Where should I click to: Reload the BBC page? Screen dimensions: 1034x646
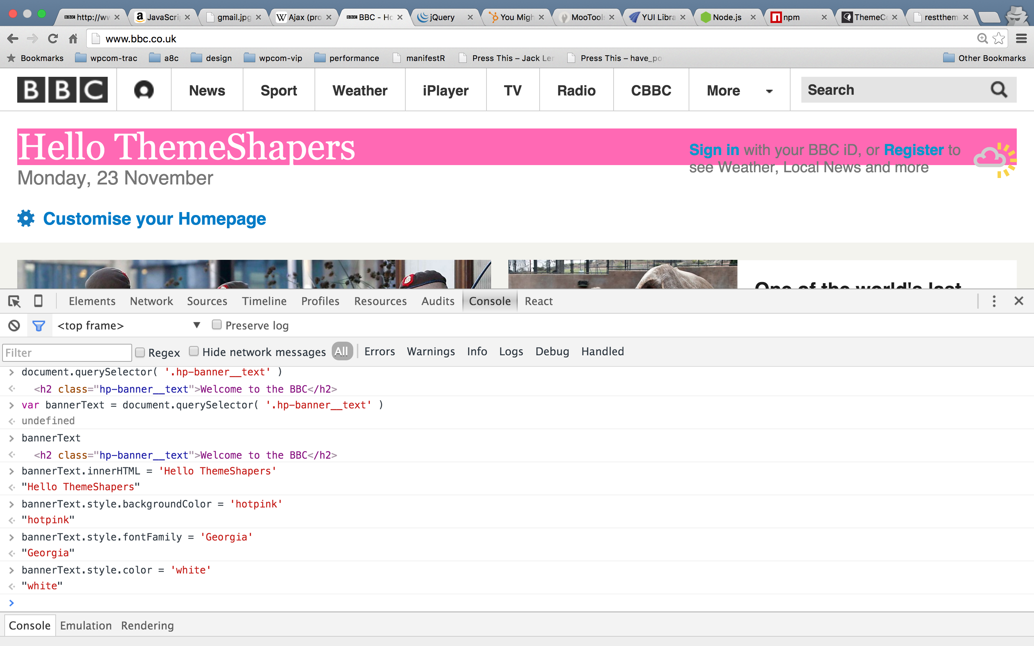(x=53, y=39)
